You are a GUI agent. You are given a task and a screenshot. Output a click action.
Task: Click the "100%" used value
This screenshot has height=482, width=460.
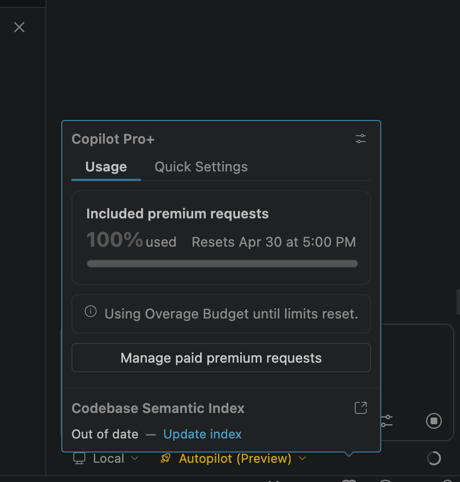(x=114, y=240)
